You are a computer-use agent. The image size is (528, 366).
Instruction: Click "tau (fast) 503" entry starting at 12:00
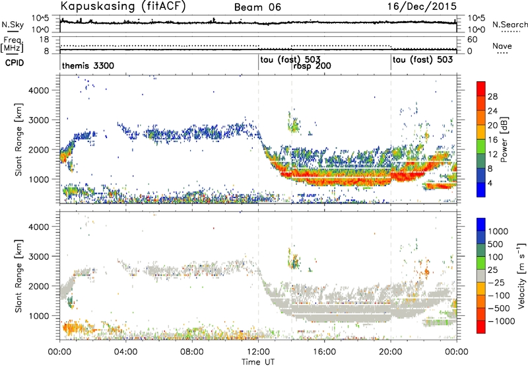point(290,60)
